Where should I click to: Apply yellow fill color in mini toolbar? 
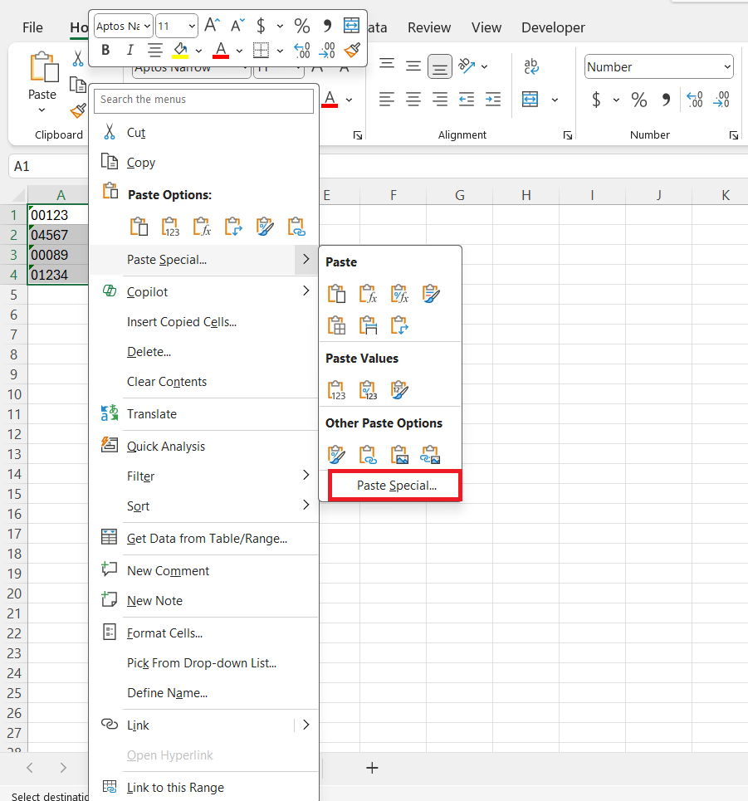180,50
